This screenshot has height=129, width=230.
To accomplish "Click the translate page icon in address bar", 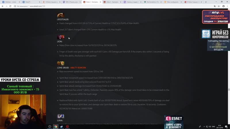I will [x=215, y=6].
